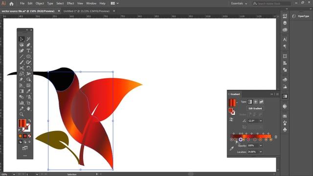Select the Rotate tool
The width and height of the screenshot is (313, 176).
tap(28, 68)
